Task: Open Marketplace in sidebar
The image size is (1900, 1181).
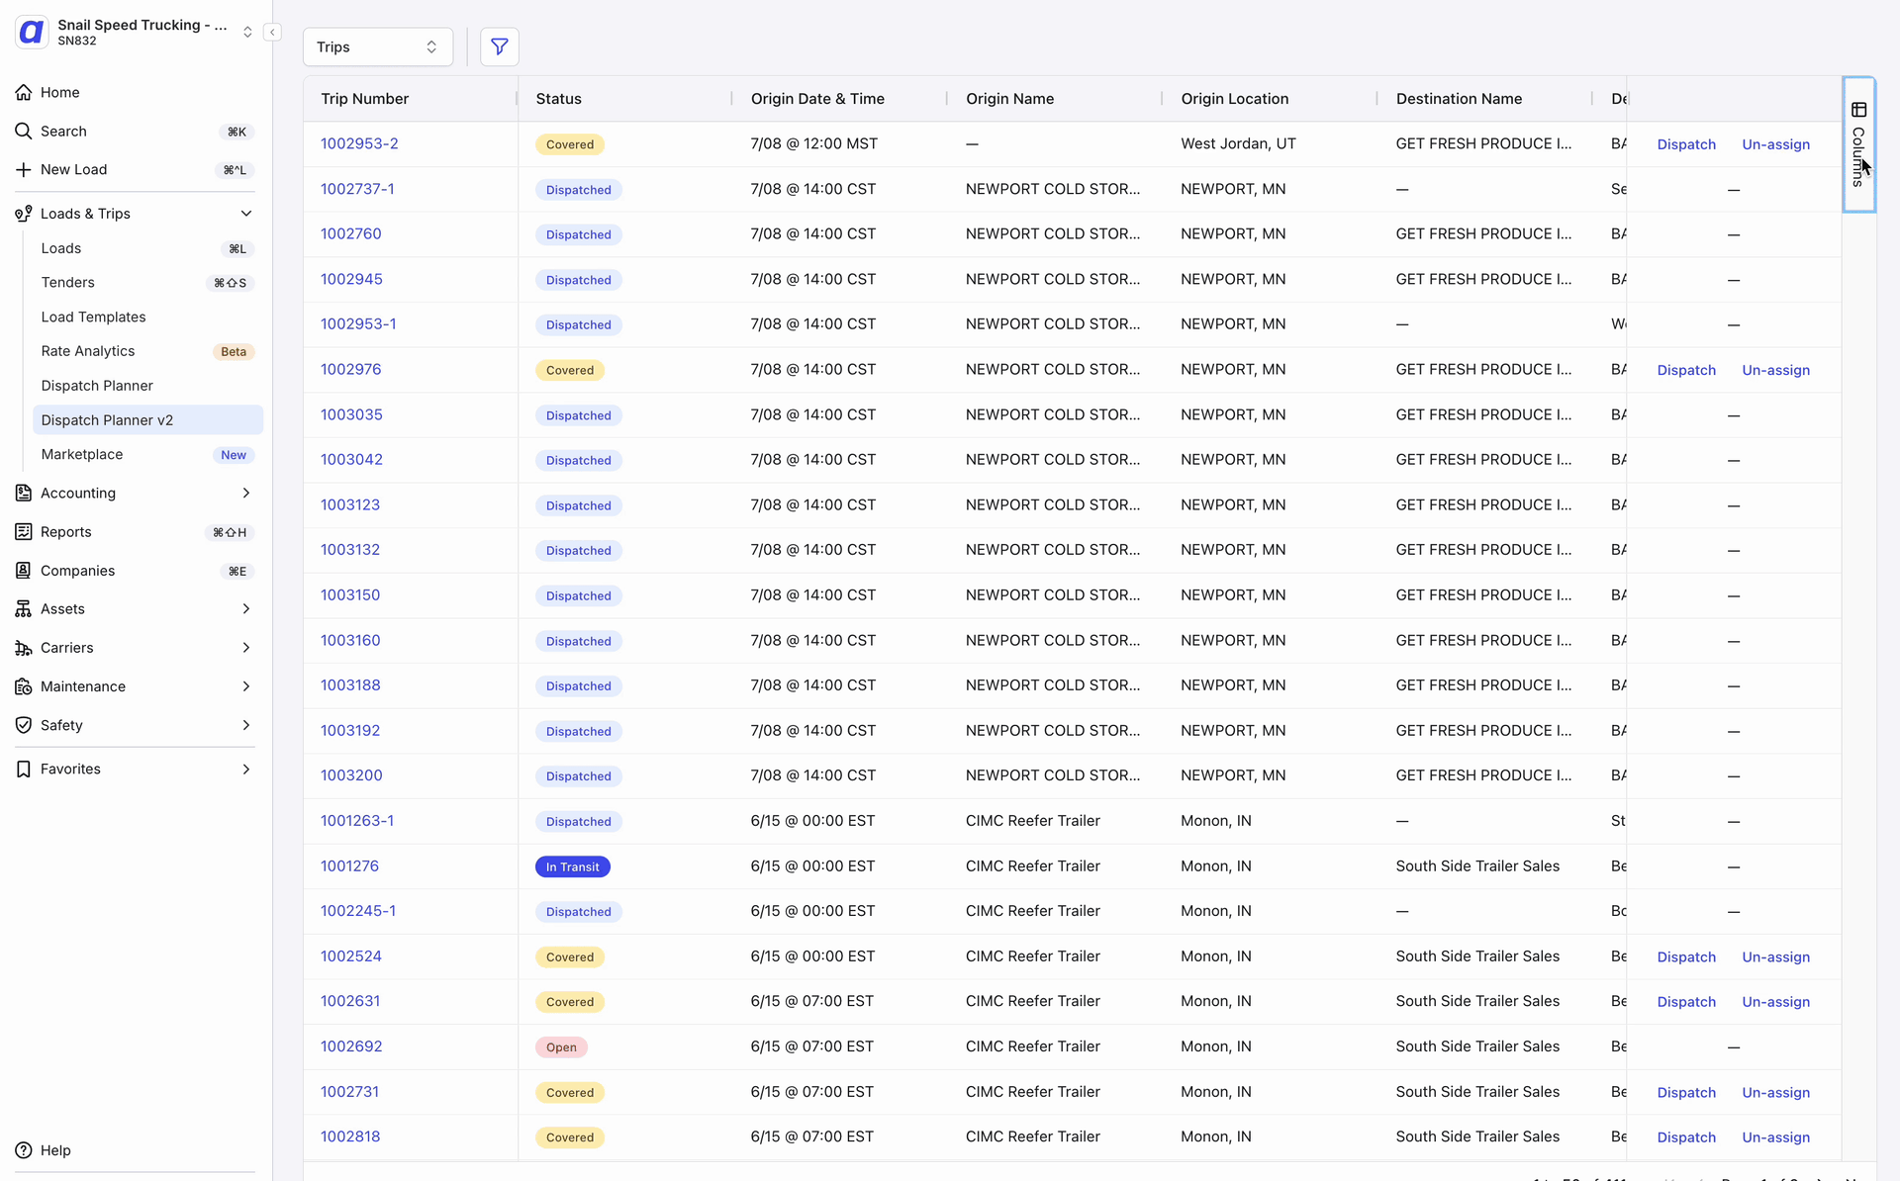Action: pos(147,454)
